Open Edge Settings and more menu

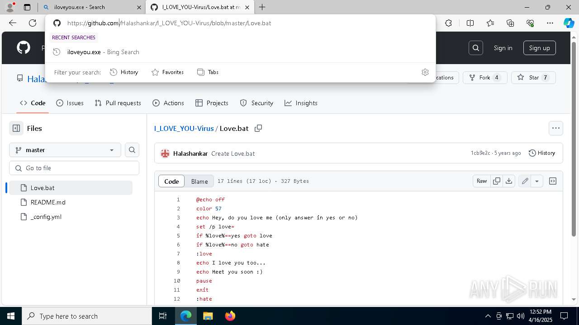coord(550,23)
